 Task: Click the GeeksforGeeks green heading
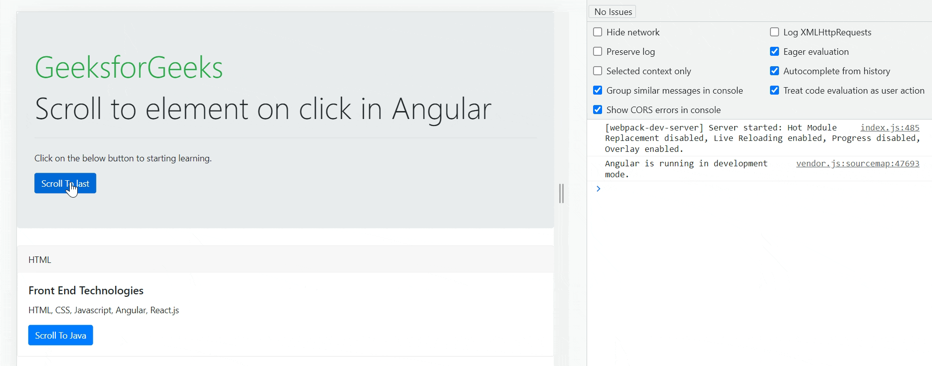[x=129, y=67]
